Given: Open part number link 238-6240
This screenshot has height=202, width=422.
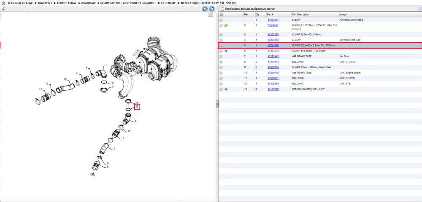Looking at the screenshot, I should coord(273,25).
